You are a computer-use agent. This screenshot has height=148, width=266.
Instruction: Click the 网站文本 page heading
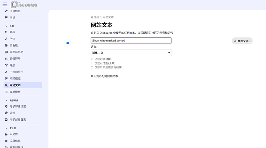click(x=102, y=25)
